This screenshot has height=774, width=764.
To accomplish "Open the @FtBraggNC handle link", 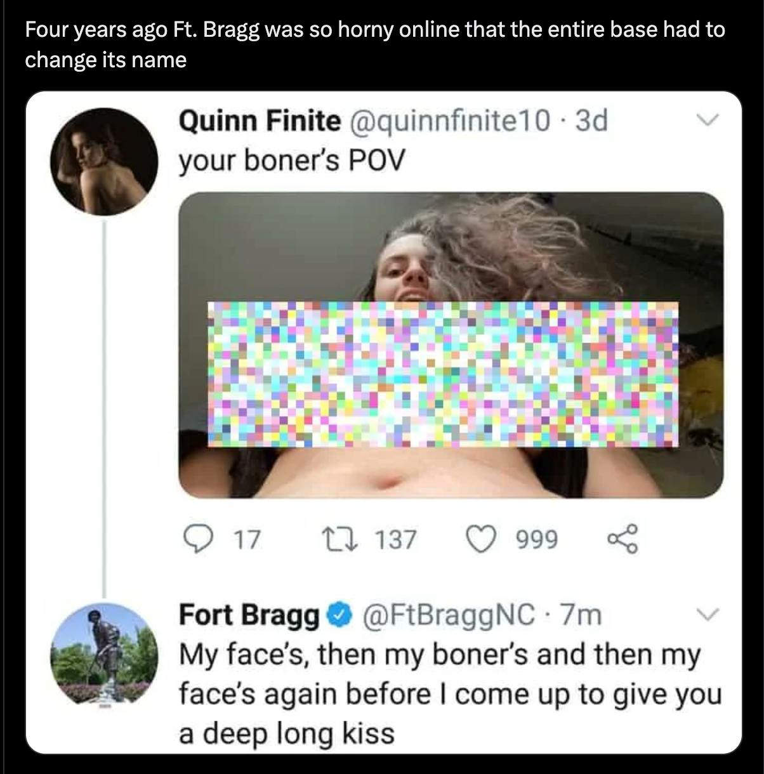I will pyautogui.click(x=448, y=615).
